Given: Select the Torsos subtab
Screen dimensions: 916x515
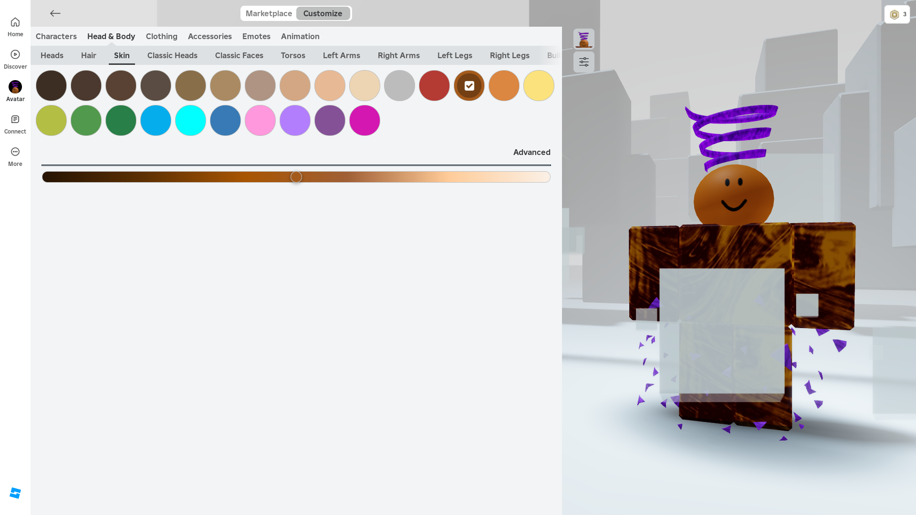Looking at the screenshot, I should (293, 55).
